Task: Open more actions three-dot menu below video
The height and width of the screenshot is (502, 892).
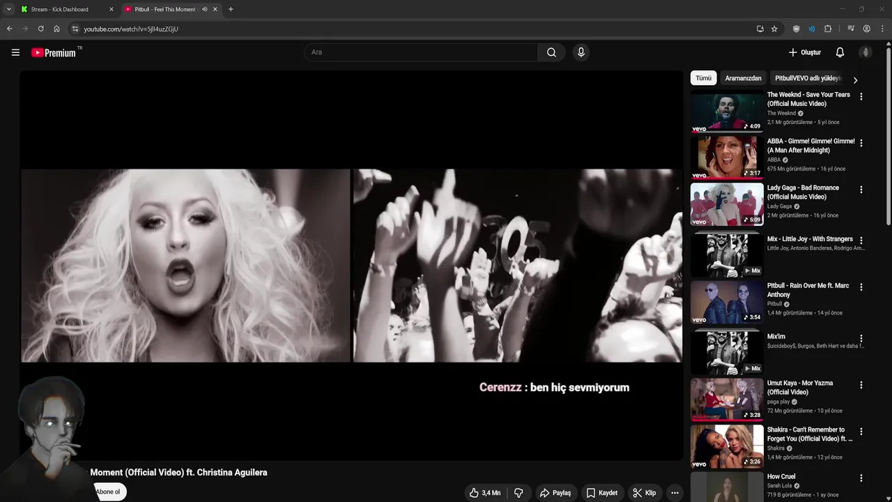Action: point(675,493)
